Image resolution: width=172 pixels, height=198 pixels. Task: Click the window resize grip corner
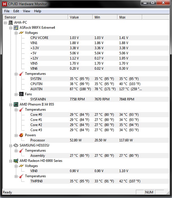(168, 193)
